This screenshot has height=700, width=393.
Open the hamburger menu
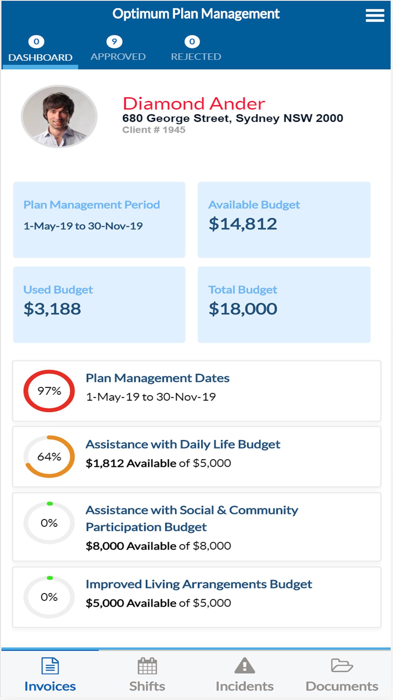[x=375, y=16]
